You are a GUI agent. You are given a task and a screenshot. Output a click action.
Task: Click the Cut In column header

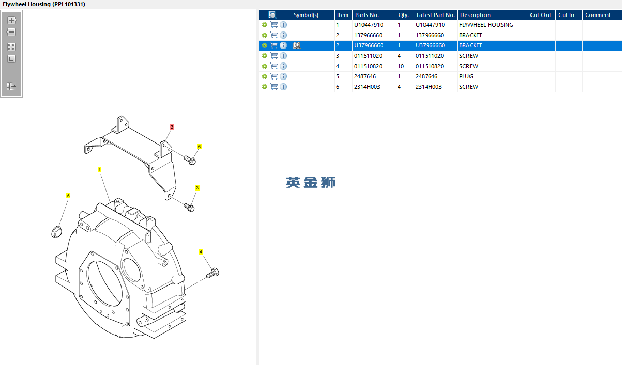tap(569, 15)
